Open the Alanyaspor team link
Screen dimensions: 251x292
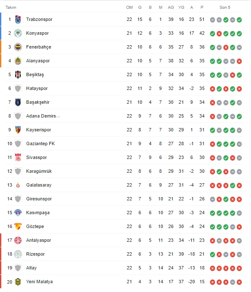(38, 61)
